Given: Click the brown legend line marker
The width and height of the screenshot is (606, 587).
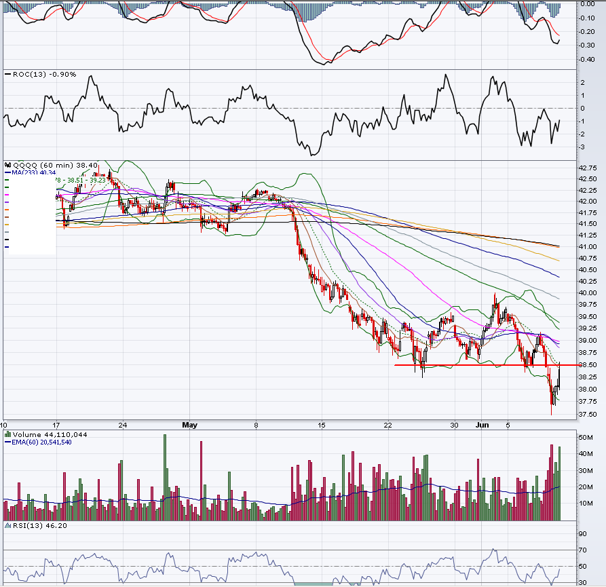Looking at the screenshot, I should (x=7, y=217).
